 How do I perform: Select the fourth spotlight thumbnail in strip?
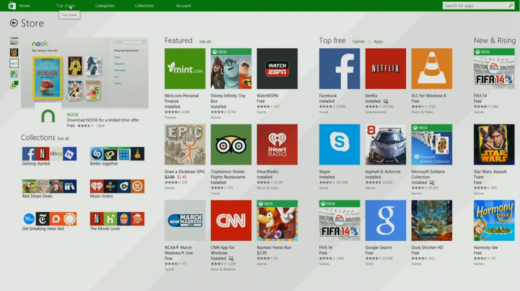pos(14,74)
